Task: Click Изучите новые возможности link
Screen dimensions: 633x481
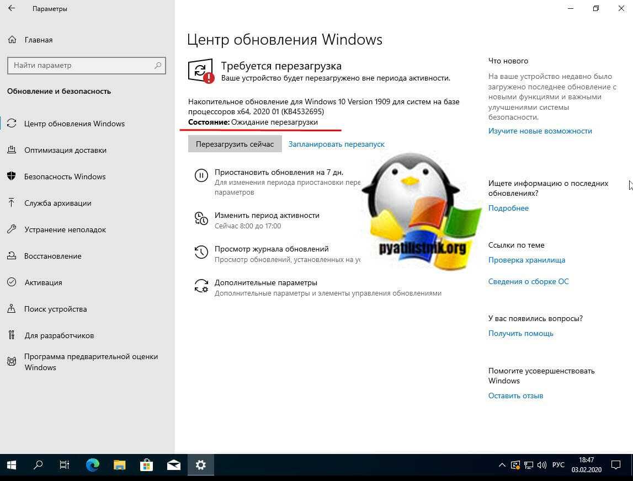Action: [540, 131]
